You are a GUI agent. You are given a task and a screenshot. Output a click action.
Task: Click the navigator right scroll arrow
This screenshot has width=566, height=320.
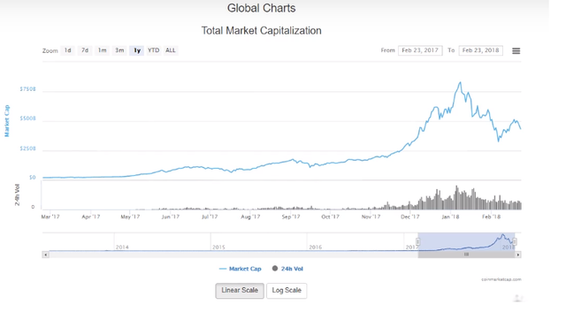click(518, 255)
